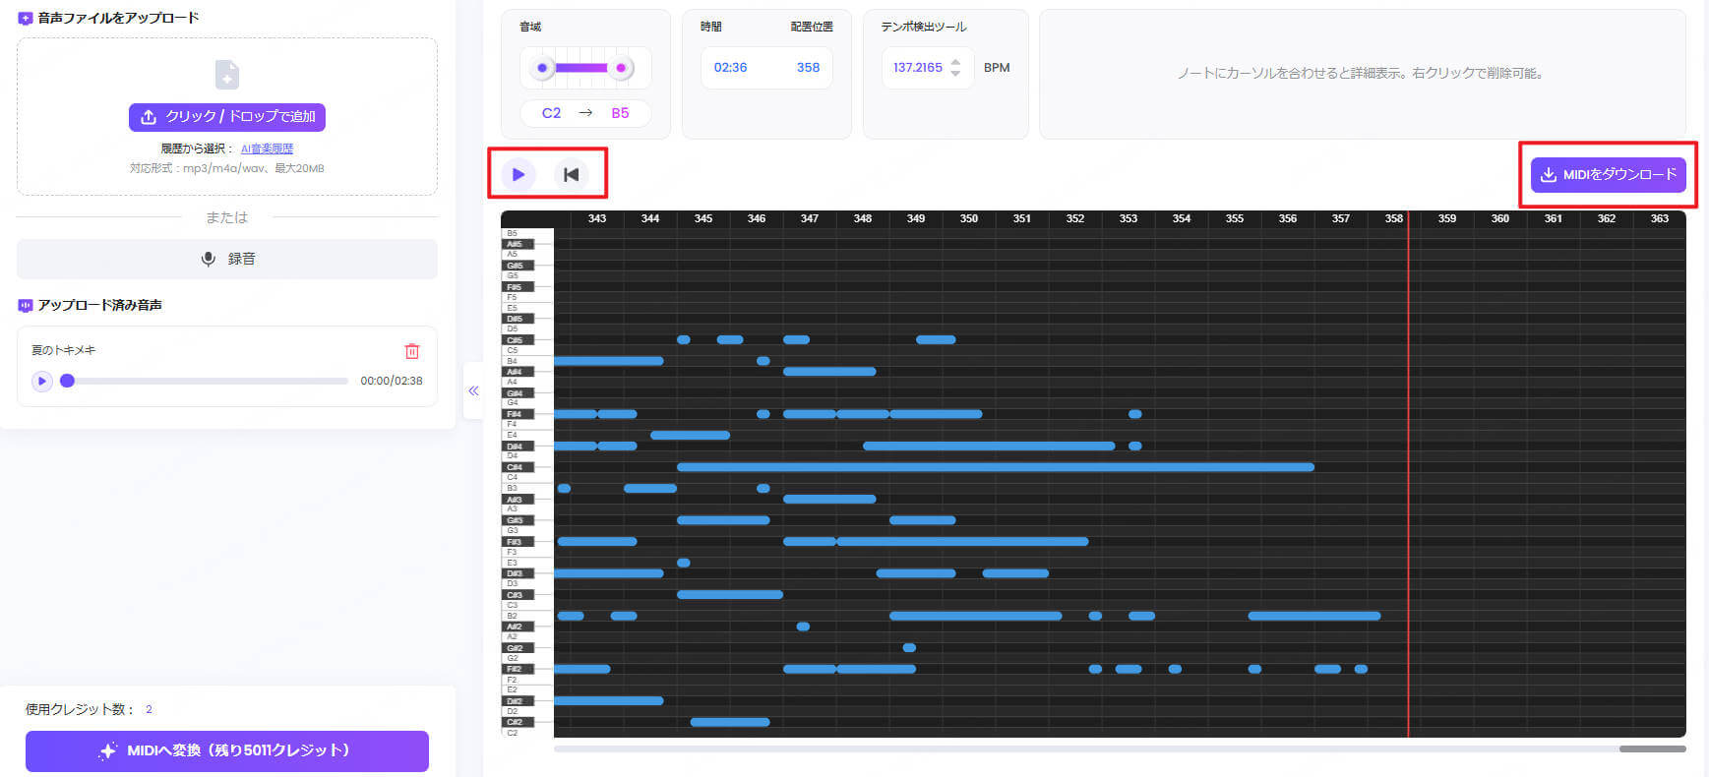Select the long C#4 note bar
Image resolution: width=1709 pixels, height=777 pixels.
pyautogui.click(x=996, y=467)
